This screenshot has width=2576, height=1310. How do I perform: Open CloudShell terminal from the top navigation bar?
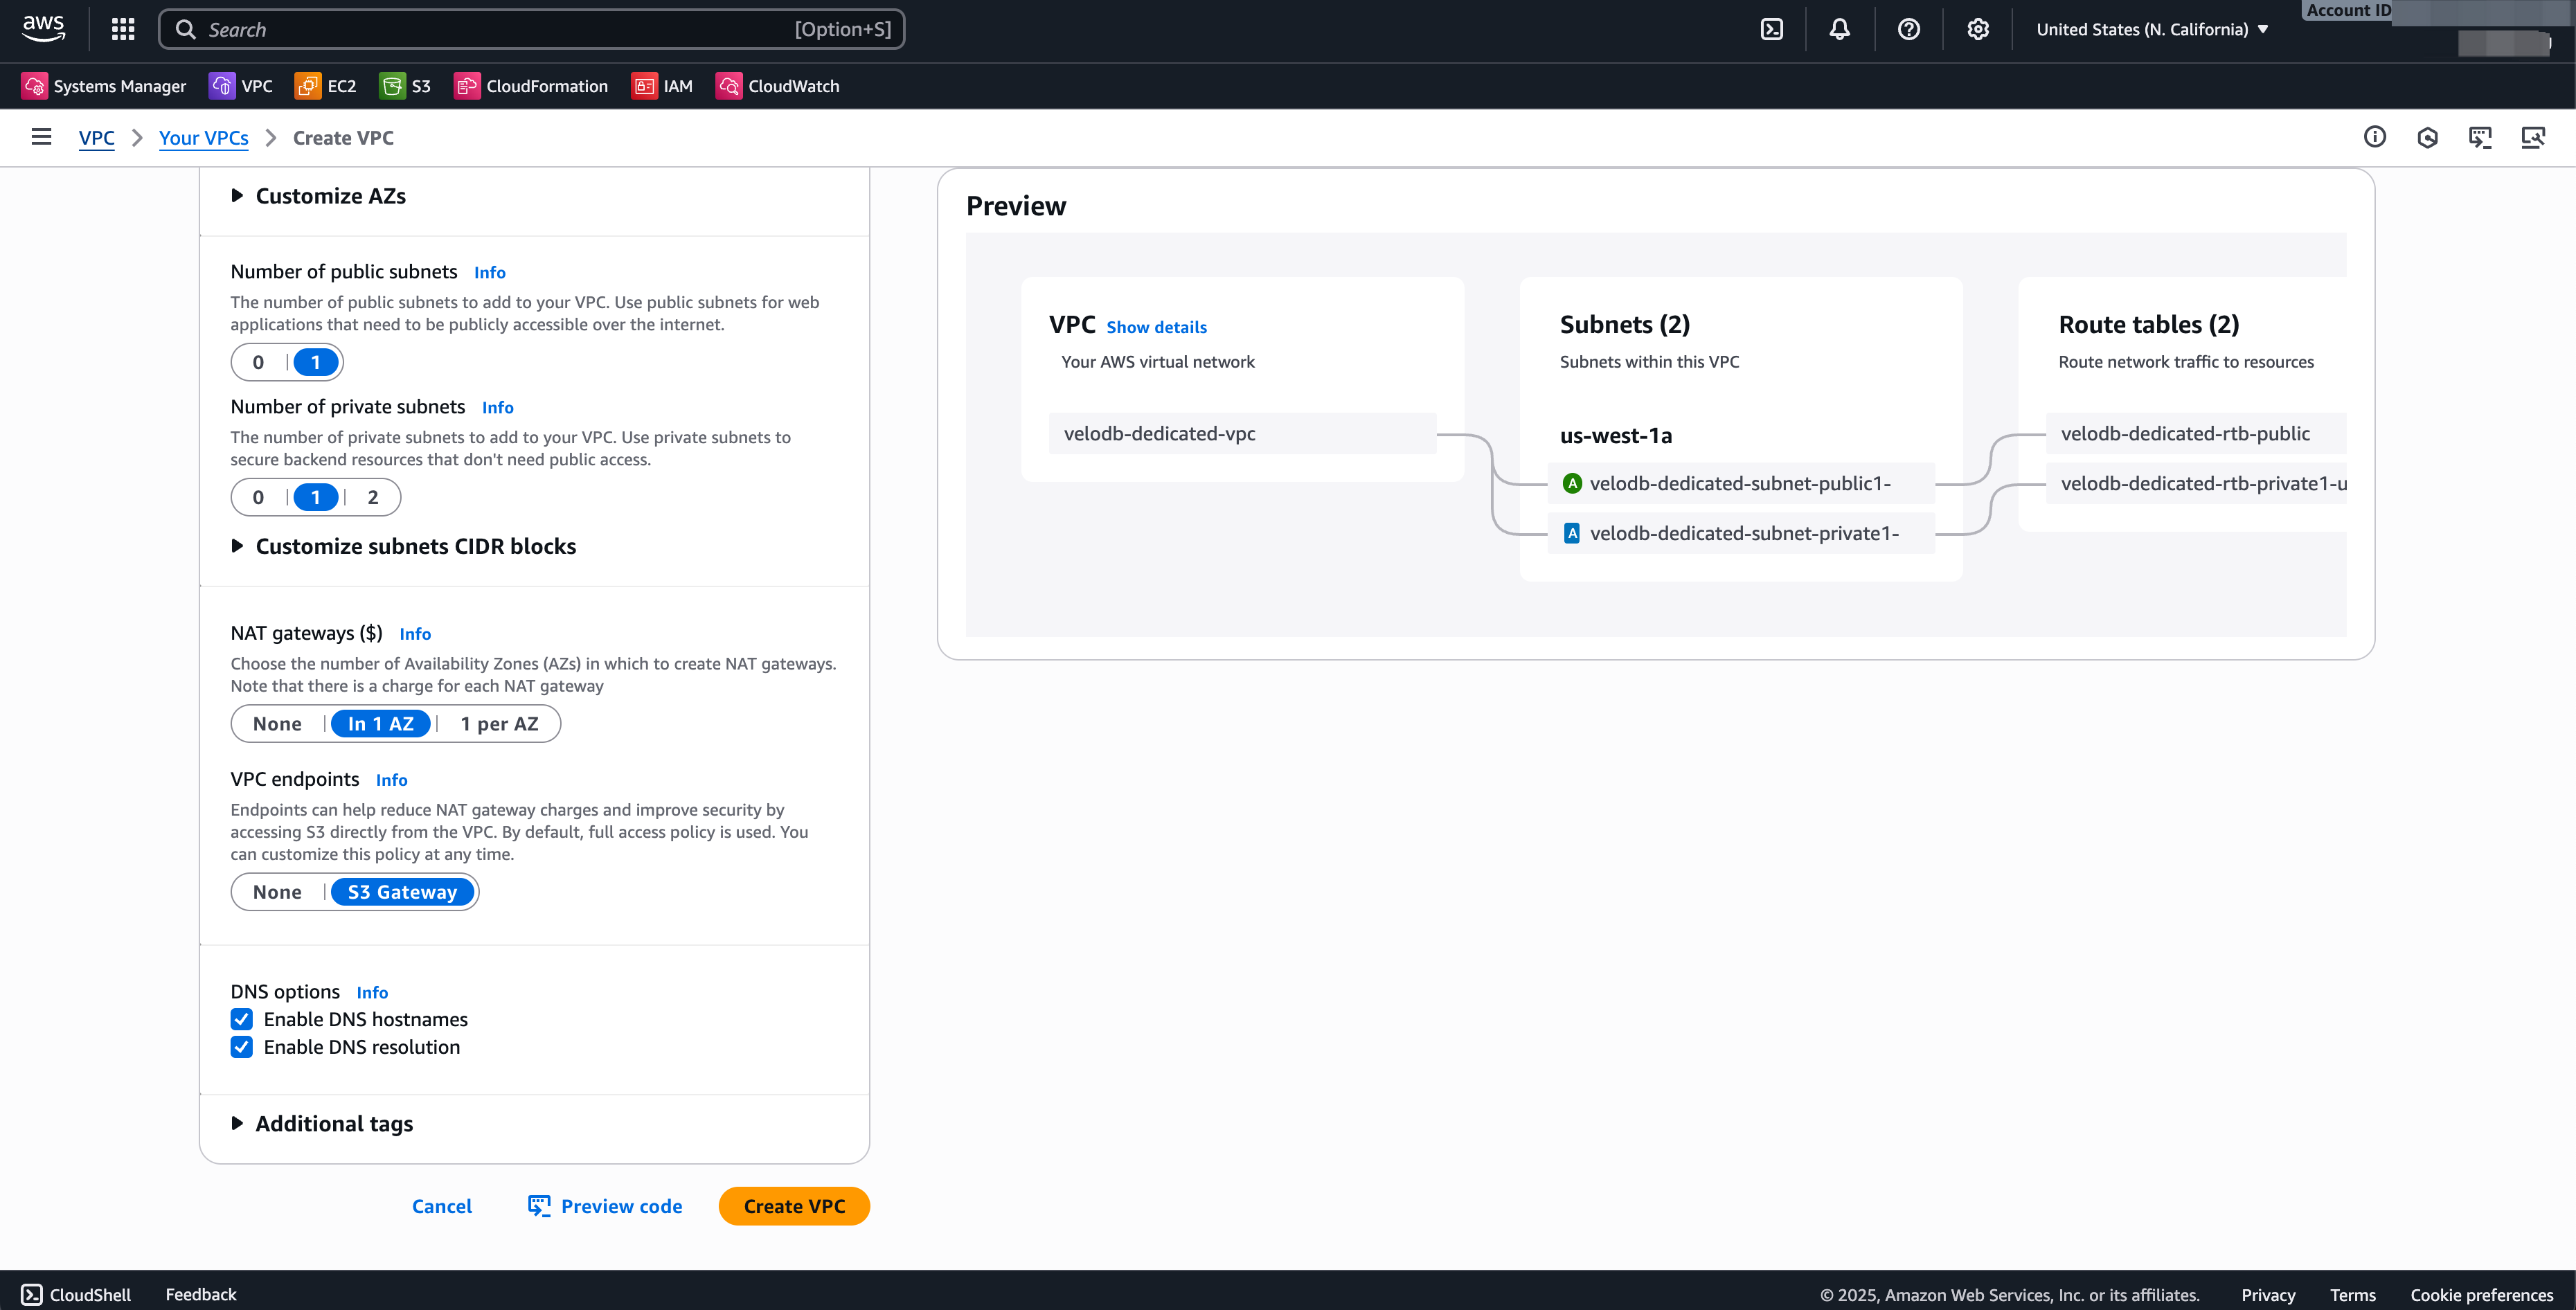pos(1771,29)
